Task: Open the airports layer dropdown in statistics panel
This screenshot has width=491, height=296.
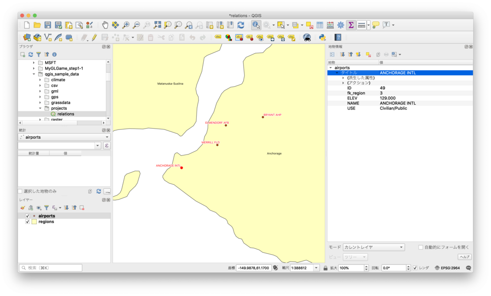Action: [64, 137]
